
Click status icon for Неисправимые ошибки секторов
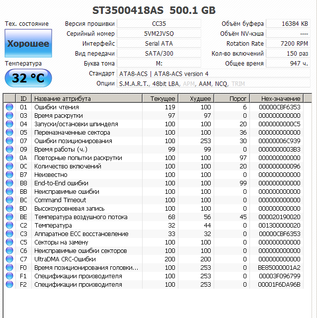pos(9,250)
